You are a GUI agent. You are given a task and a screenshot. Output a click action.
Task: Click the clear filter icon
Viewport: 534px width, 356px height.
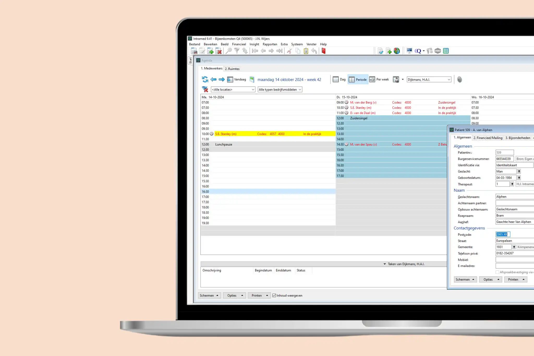point(205,89)
